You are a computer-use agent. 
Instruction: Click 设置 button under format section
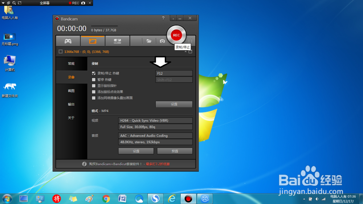pos(136,151)
